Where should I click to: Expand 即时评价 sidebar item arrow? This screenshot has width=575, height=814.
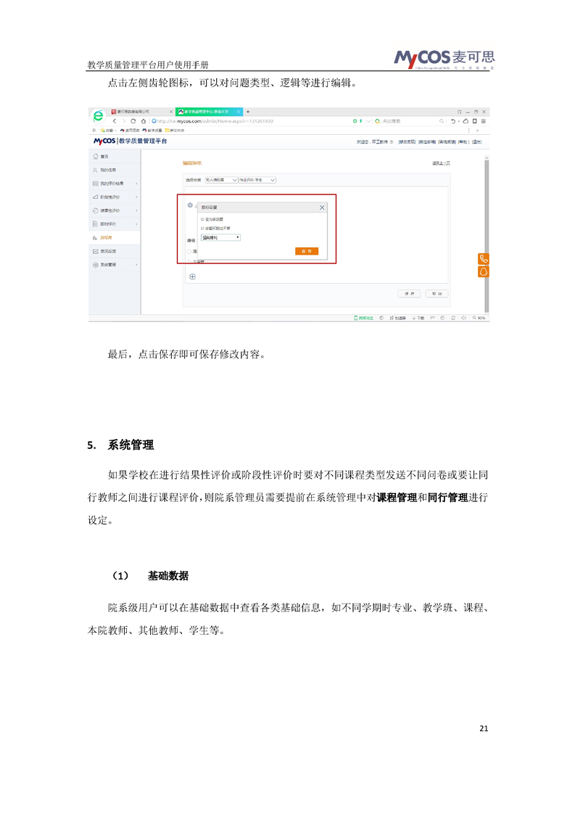click(136, 224)
